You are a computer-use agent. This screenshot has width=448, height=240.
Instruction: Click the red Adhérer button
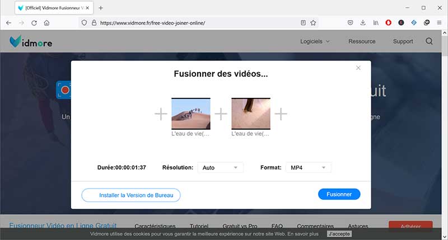(410, 225)
